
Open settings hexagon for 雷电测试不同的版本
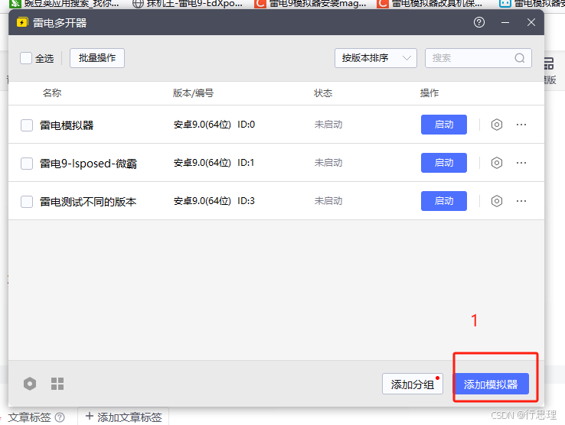tap(497, 201)
